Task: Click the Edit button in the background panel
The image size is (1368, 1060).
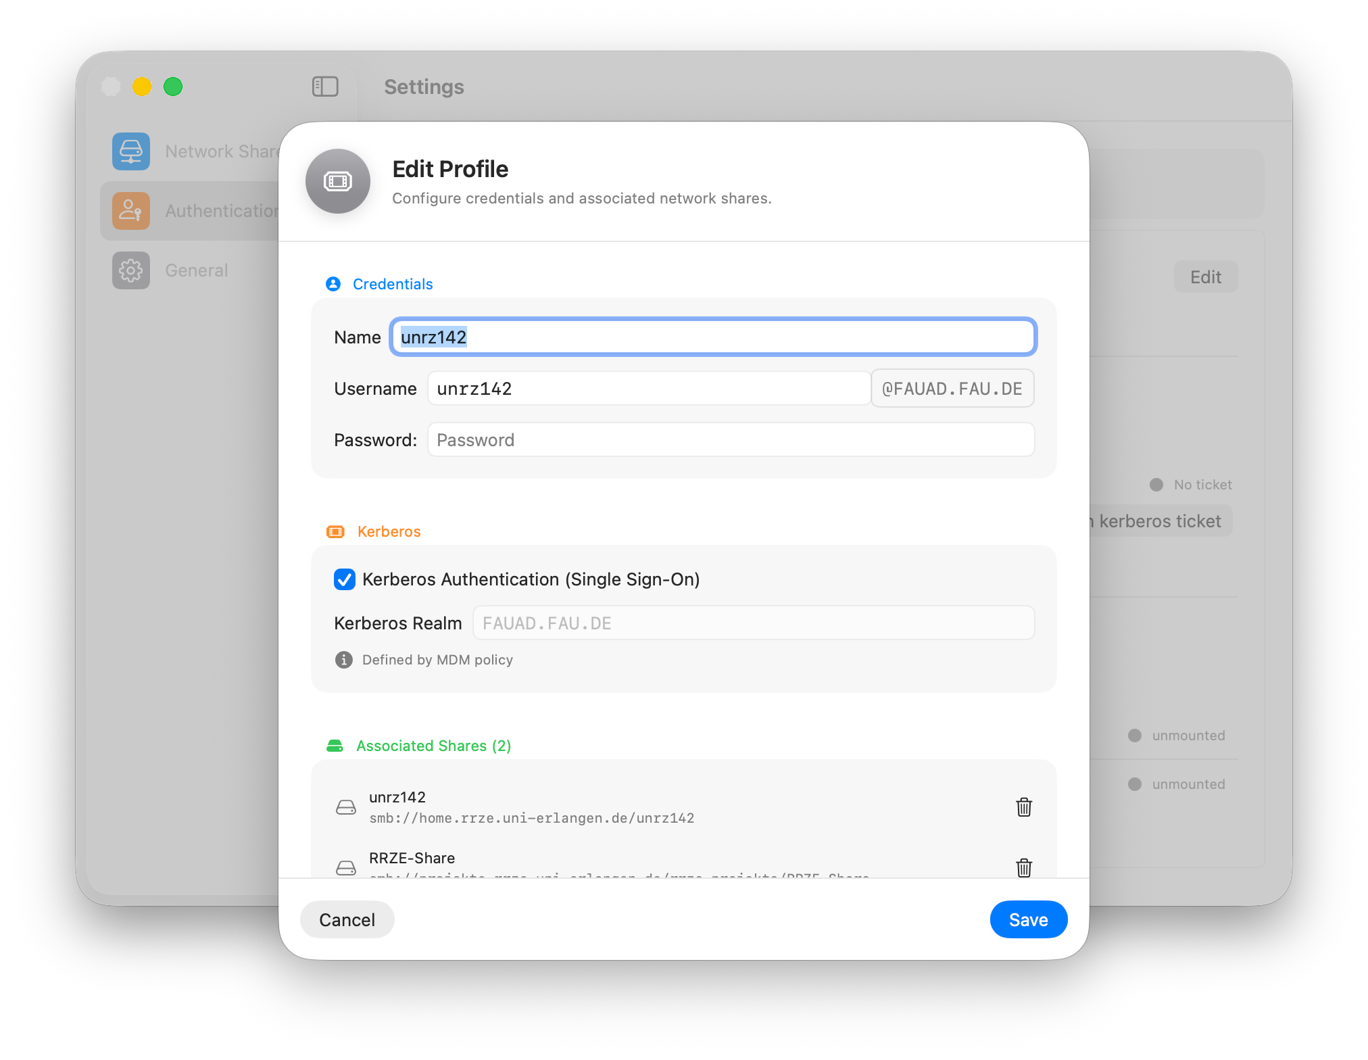Action: click(1206, 276)
